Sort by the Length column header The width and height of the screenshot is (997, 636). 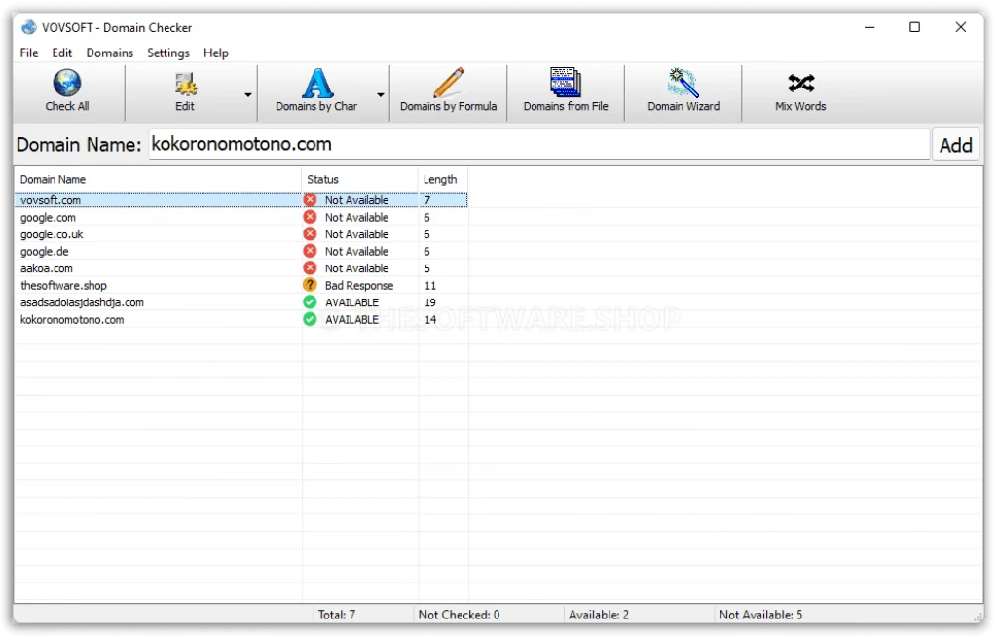pos(443,179)
